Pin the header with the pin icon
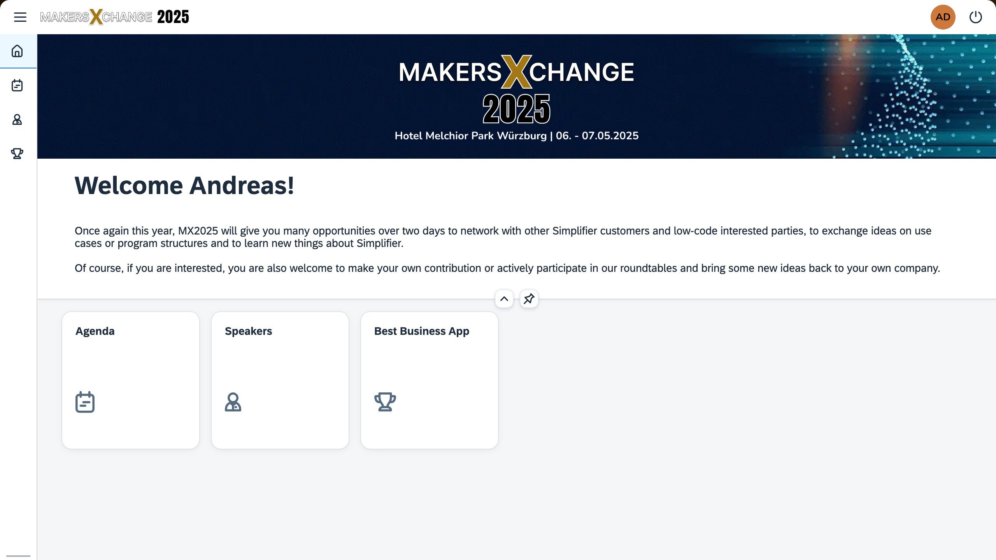 (529, 299)
